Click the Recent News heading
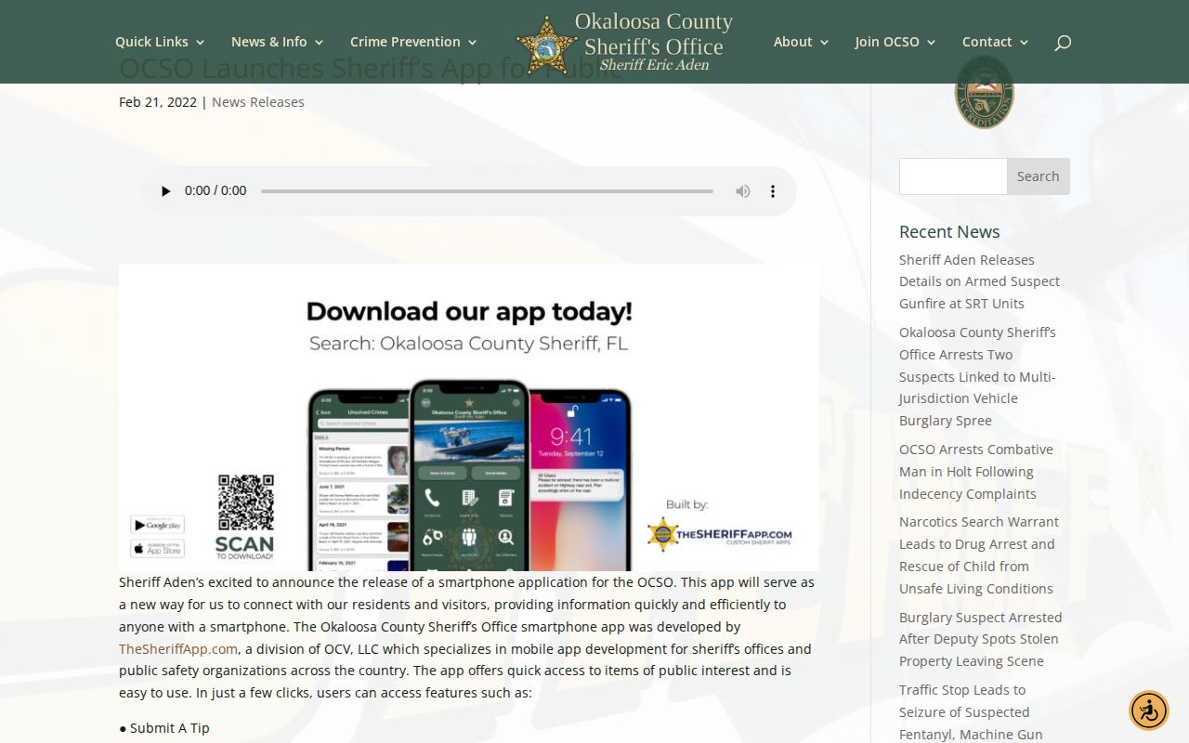 click(949, 232)
